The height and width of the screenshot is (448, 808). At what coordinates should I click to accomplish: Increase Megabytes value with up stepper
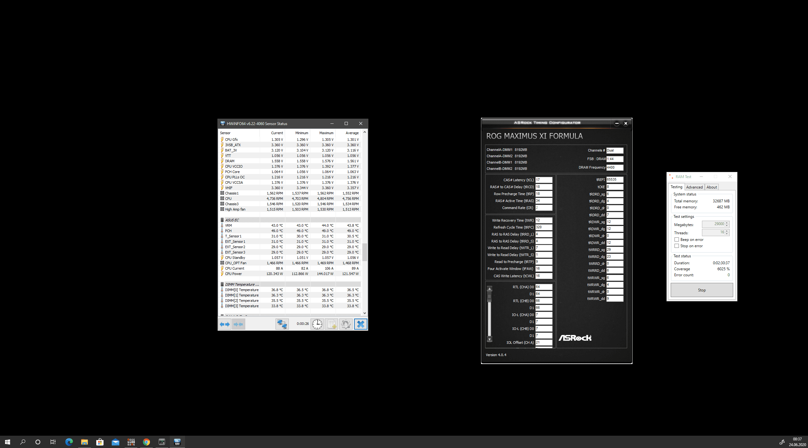727,223
